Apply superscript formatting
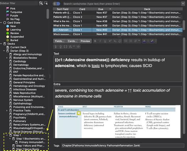This screenshot has height=151, width=187. click(110, 41)
